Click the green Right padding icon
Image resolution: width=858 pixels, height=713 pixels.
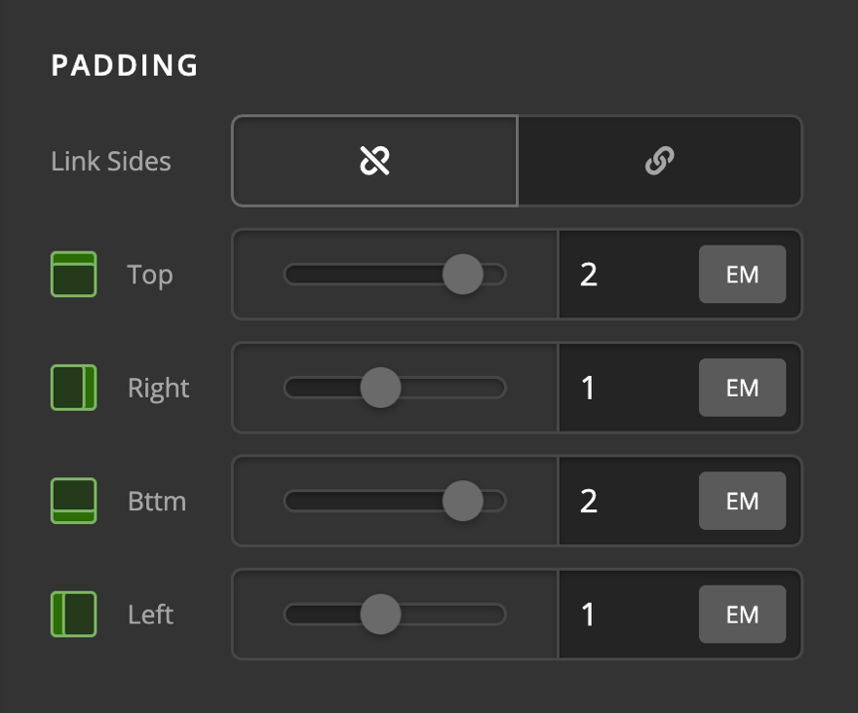73,387
